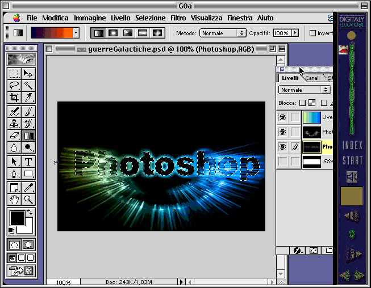Select angle gradient type

[127, 33]
